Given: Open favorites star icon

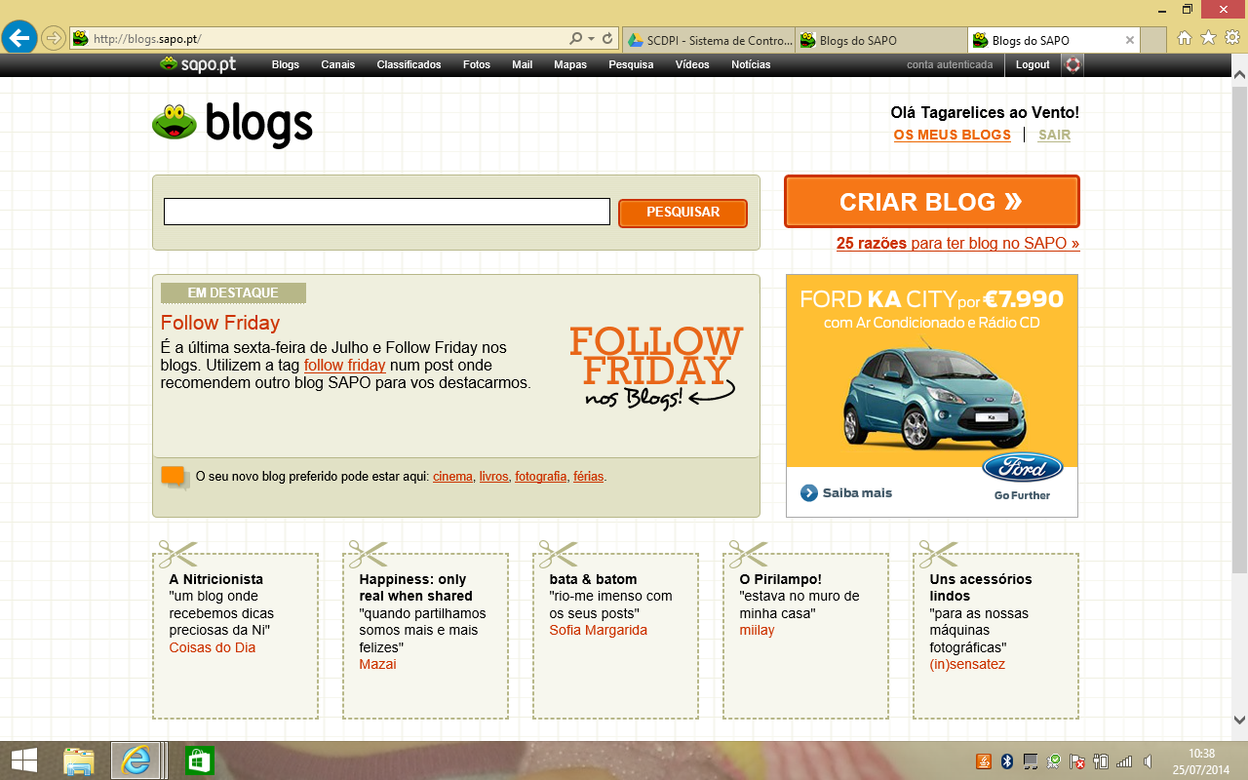Looking at the screenshot, I should 1208,38.
